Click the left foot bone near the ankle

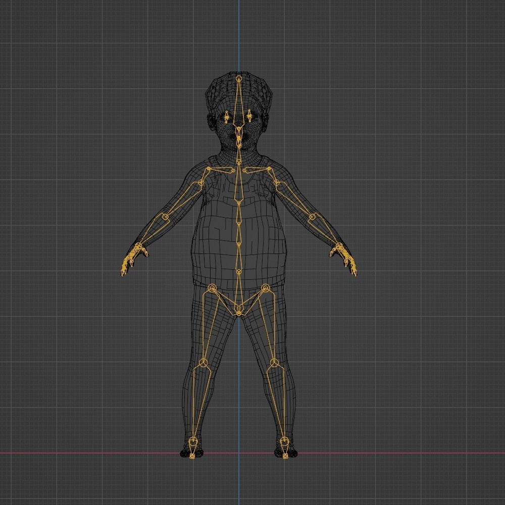(x=193, y=440)
